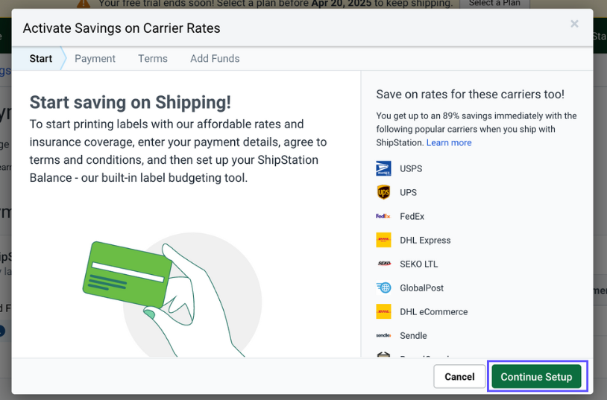Click the SEKO LTL logo icon

point(383,264)
